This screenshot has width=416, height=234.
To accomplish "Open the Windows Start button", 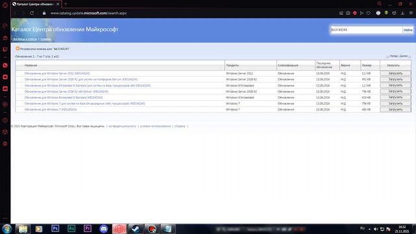I will point(6,229).
